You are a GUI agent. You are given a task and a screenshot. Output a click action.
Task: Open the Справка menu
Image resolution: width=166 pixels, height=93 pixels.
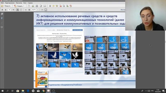click(x=30, y=3)
